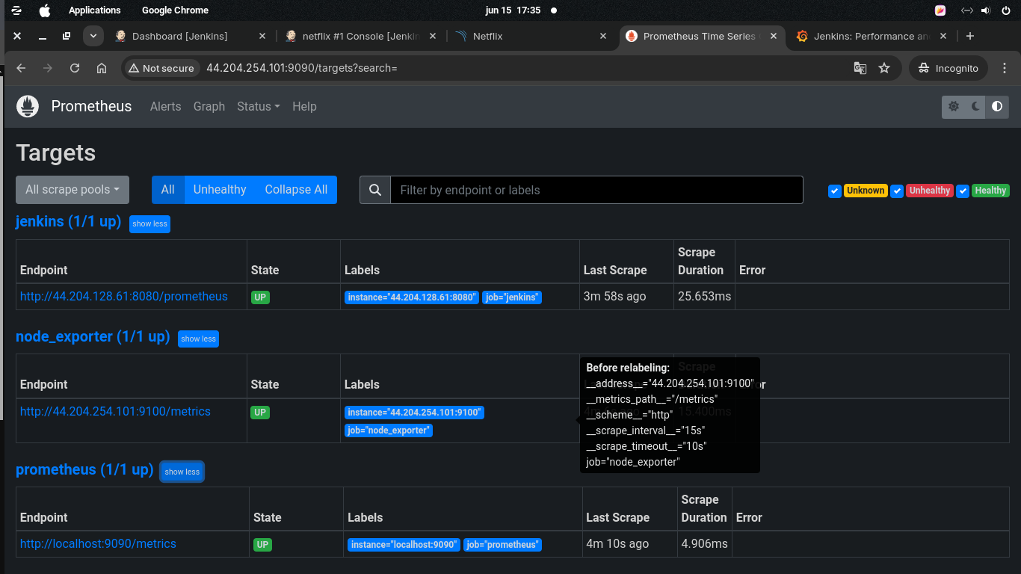Click the instance="44.204.128.61:8080" label
Viewport: 1021px width, 574px height.
(412, 297)
